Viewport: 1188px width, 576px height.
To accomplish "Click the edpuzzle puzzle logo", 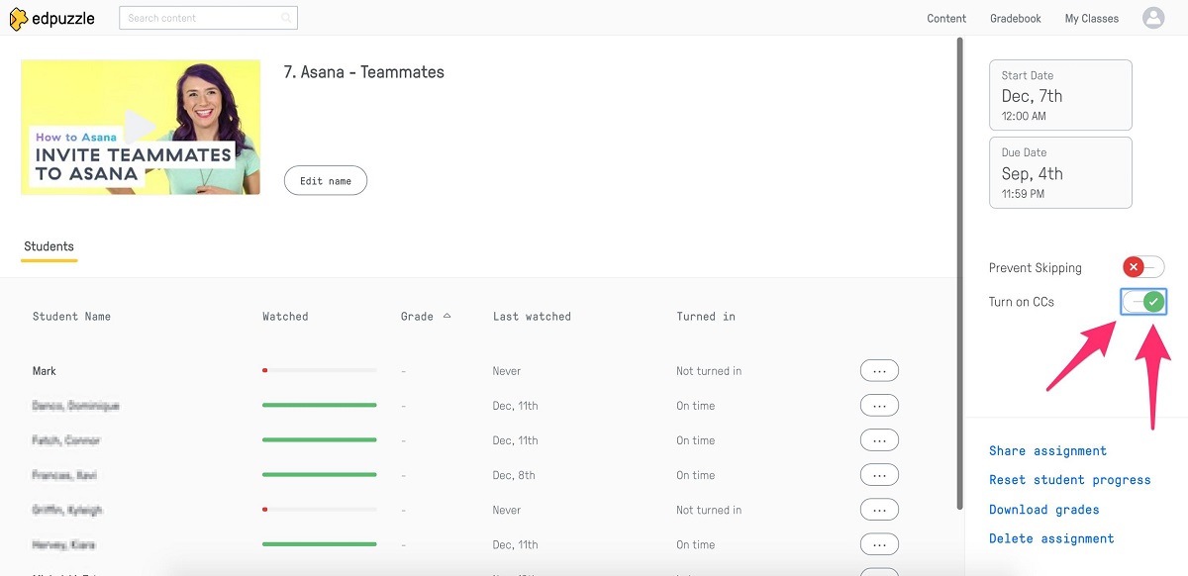I will pyautogui.click(x=18, y=17).
